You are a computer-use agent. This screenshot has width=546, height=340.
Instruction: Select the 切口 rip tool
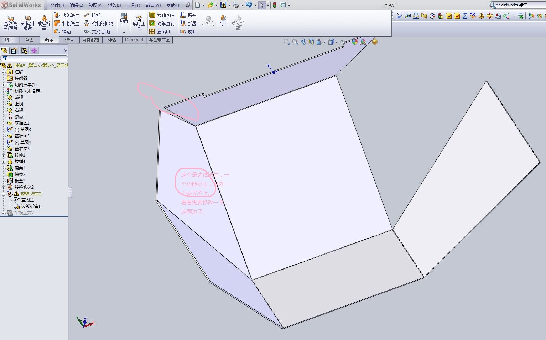click(223, 21)
